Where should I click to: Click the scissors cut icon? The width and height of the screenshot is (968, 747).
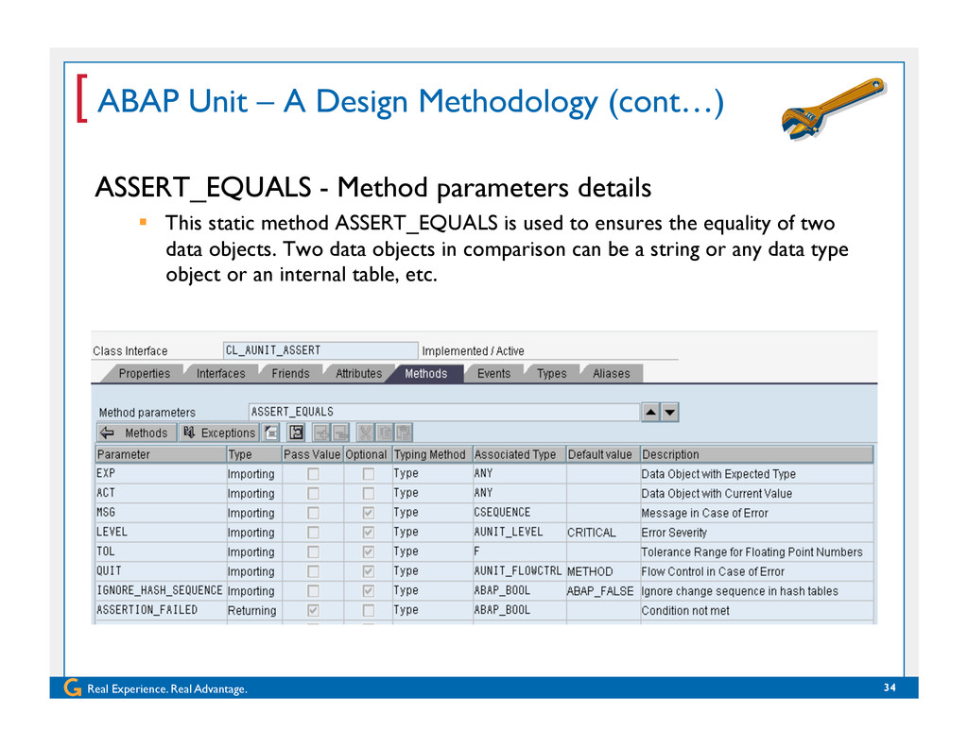[366, 433]
